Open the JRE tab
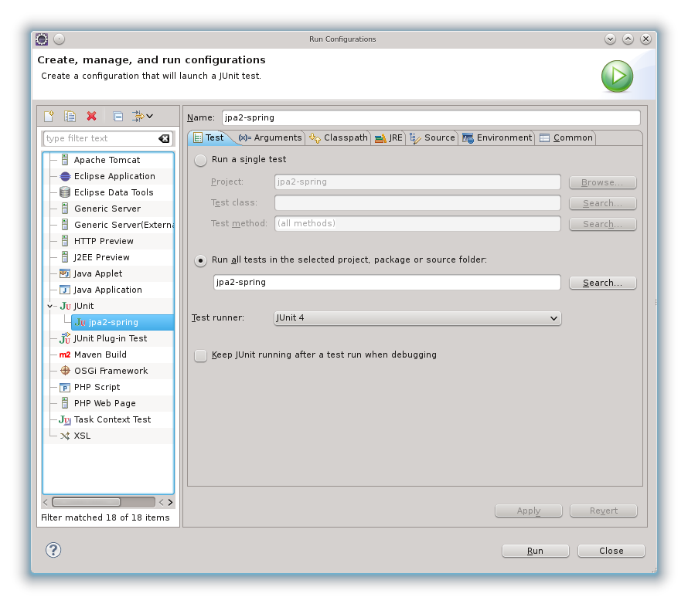The width and height of the screenshot is (688, 604). (x=389, y=138)
